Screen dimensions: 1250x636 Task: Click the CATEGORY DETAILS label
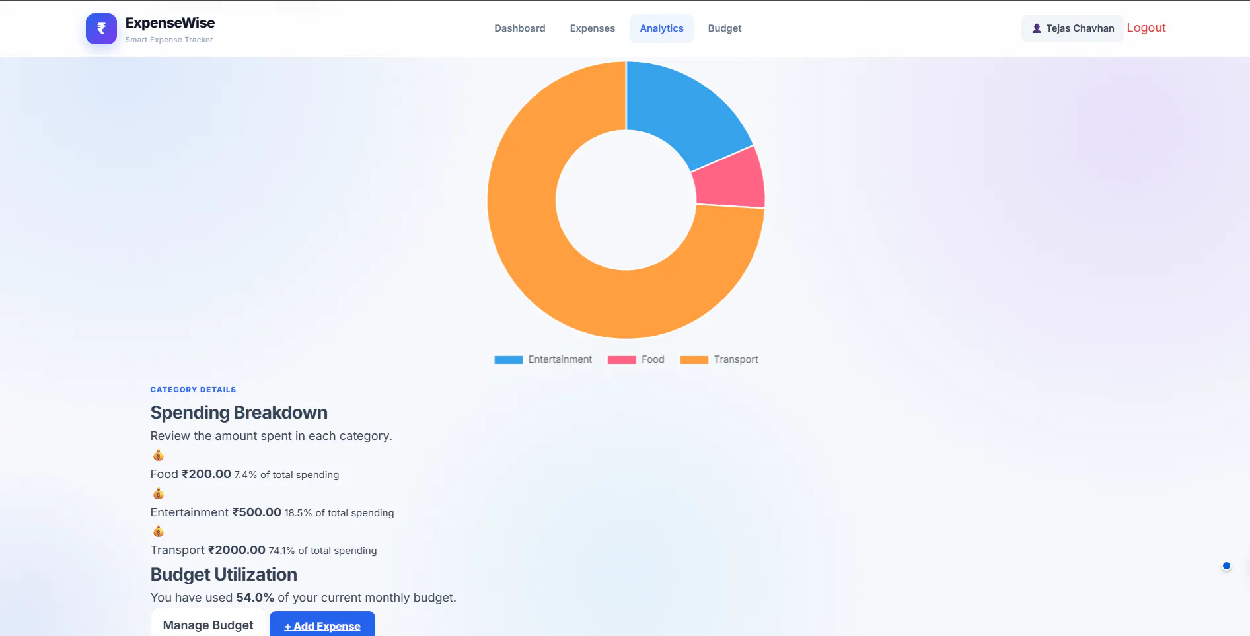click(193, 390)
